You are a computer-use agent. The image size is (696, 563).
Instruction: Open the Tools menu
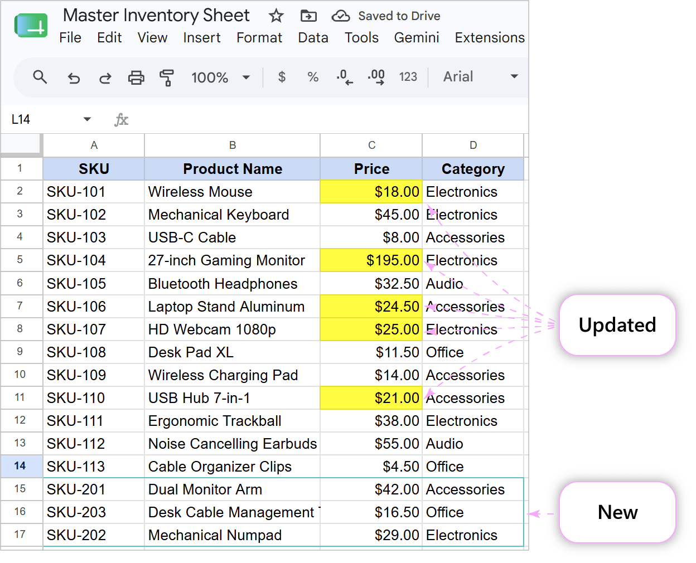361,38
